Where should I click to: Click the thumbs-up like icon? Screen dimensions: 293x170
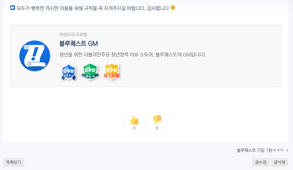pyautogui.click(x=134, y=120)
